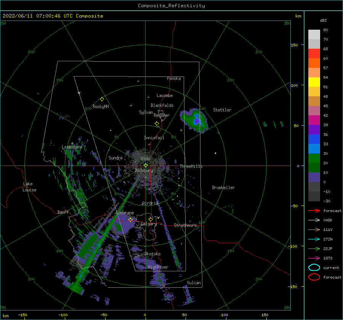The image size is (343, 320).
Task: Click the yellow km label at top right
Action: pyautogui.click(x=298, y=16)
